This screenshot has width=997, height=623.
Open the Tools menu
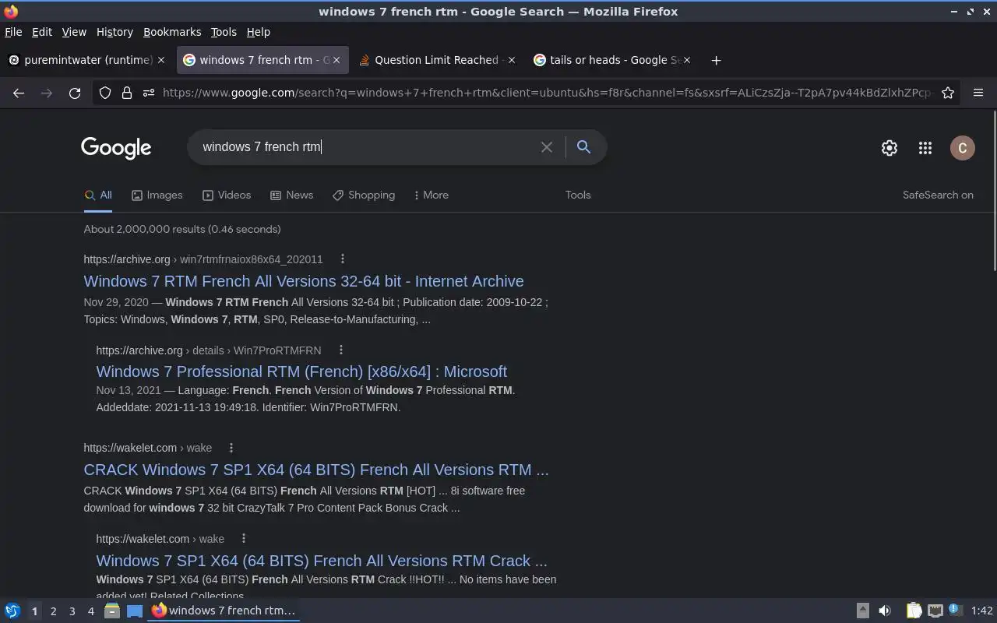click(x=224, y=32)
